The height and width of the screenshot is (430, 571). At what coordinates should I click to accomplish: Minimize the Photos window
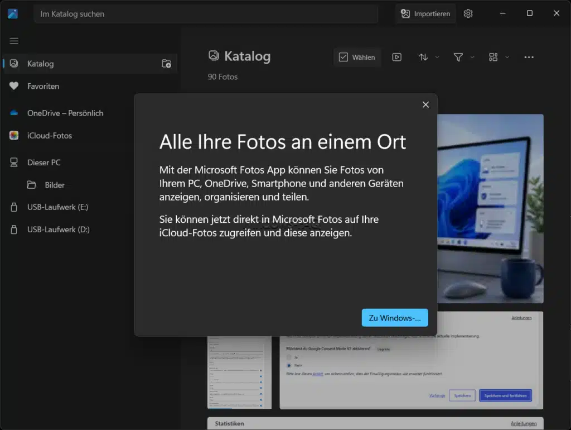pyautogui.click(x=502, y=13)
